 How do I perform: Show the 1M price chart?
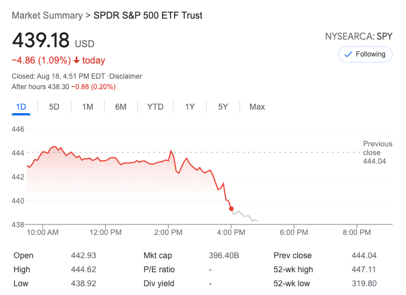coord(88,107)
